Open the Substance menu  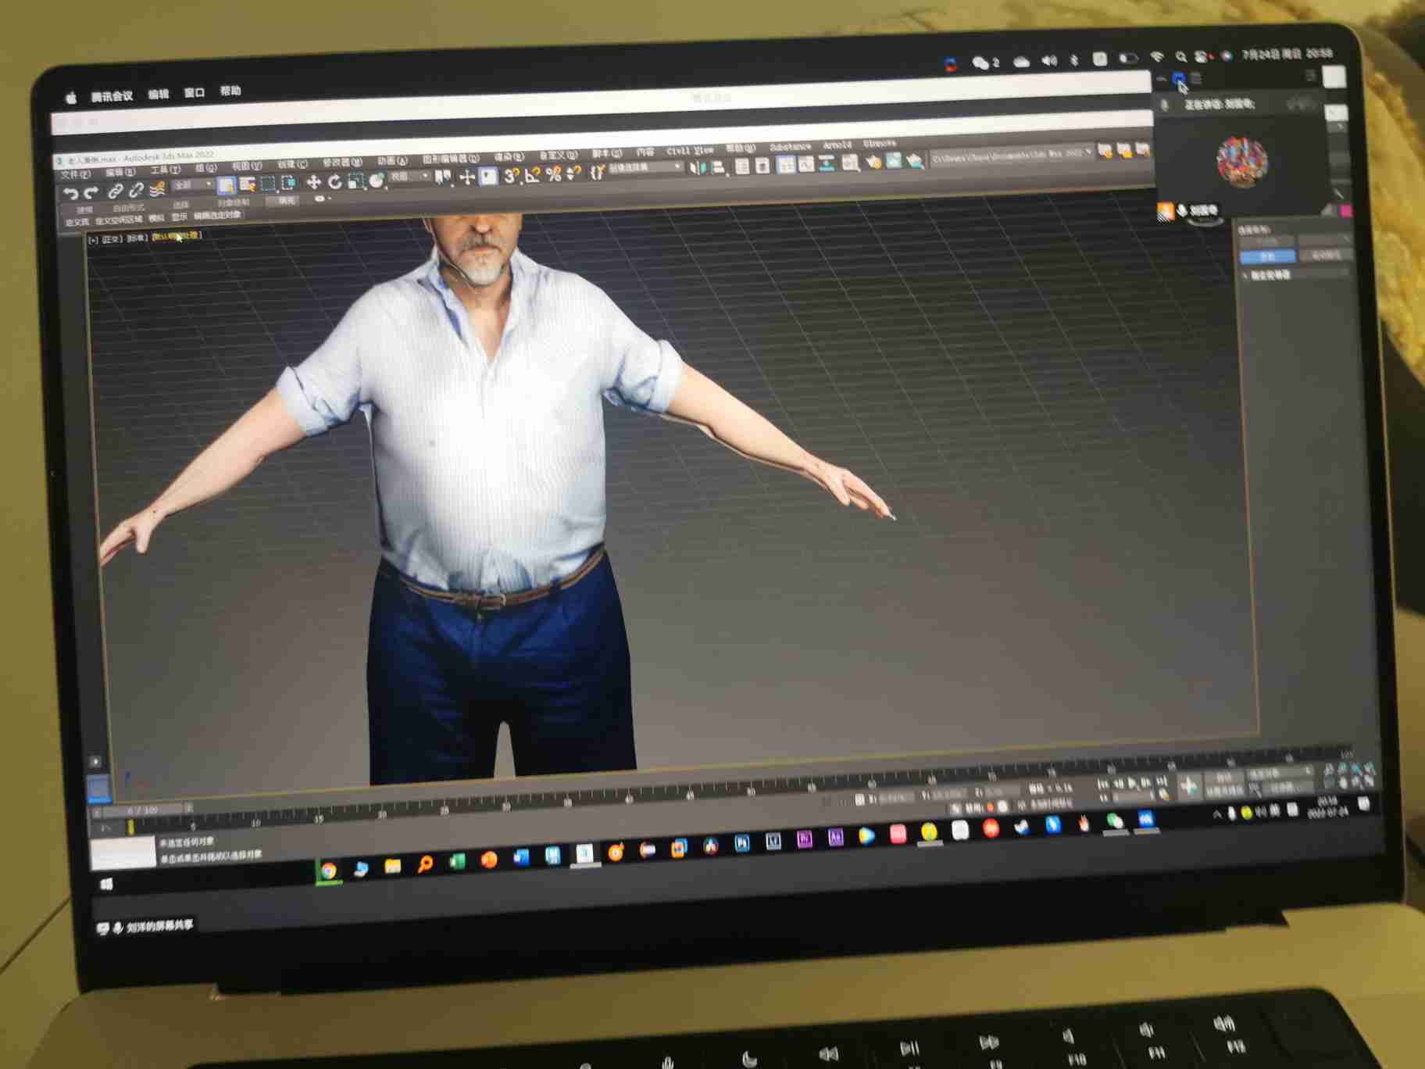(x=789, y=147)
